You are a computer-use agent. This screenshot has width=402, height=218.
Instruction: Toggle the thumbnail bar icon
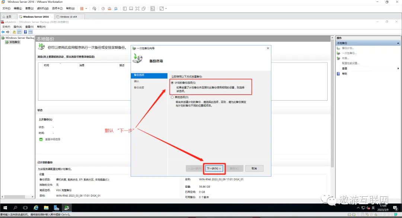131,9
